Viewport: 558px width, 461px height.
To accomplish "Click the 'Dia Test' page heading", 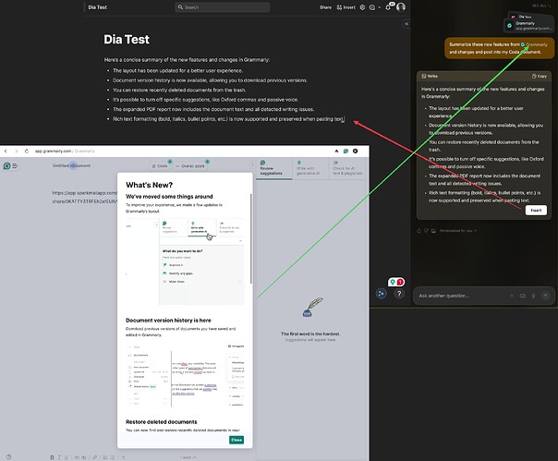I will [127, 39].
